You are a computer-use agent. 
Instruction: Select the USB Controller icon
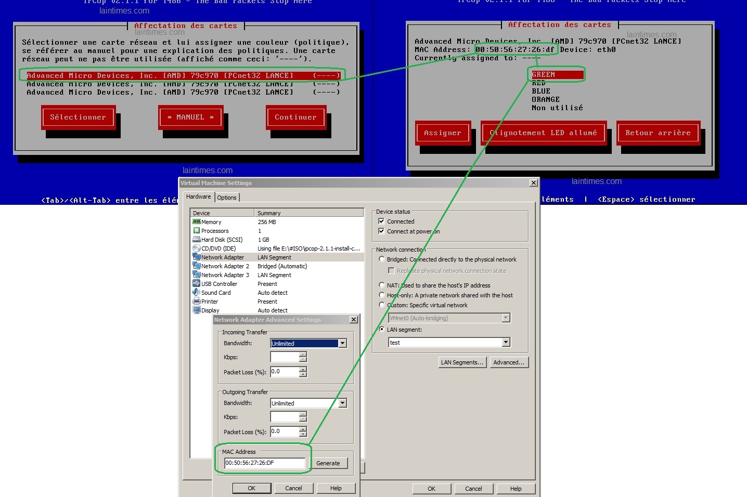point(197,284)
